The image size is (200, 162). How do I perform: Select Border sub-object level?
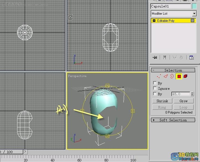172,76
